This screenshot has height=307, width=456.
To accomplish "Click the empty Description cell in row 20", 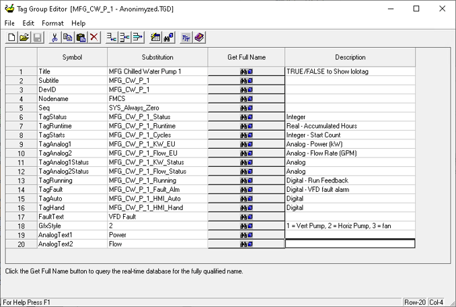I will (350, 244).
